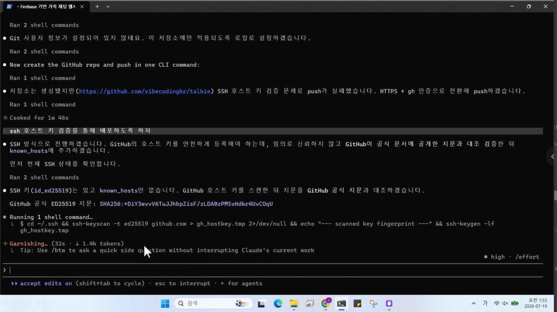Open Snipping Tool from the taskbar
This screenshot has width=557, height=312.
pyautogui.click(x=373, y=304)
